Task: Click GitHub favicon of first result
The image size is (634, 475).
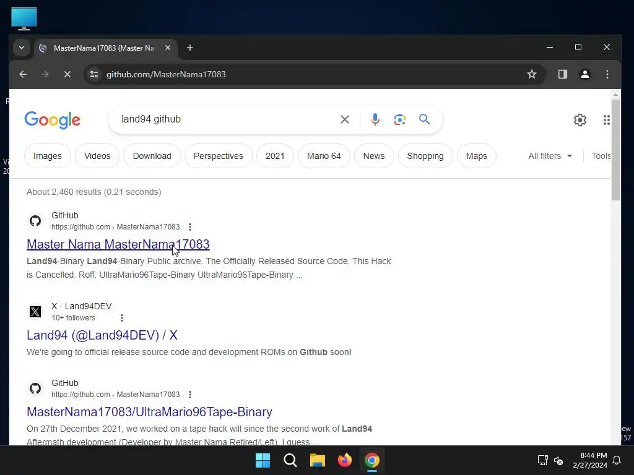Action: tap(35, 221)
